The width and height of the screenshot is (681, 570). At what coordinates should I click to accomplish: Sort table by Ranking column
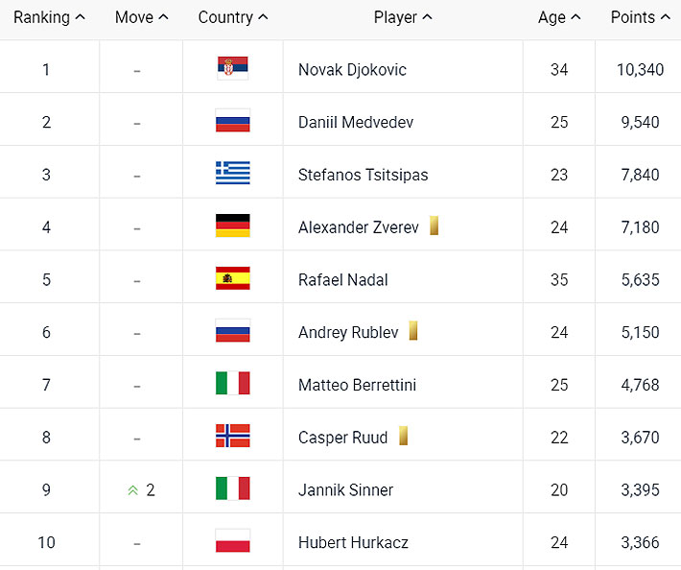tap(49, 17)
